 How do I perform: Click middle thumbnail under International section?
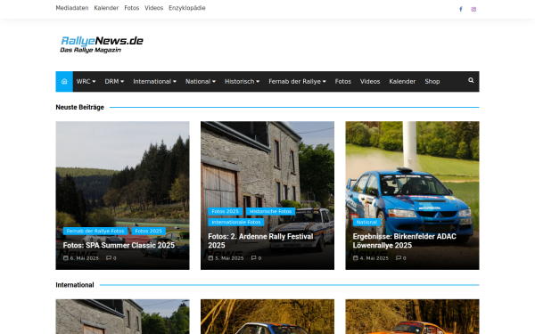(267, 316)
